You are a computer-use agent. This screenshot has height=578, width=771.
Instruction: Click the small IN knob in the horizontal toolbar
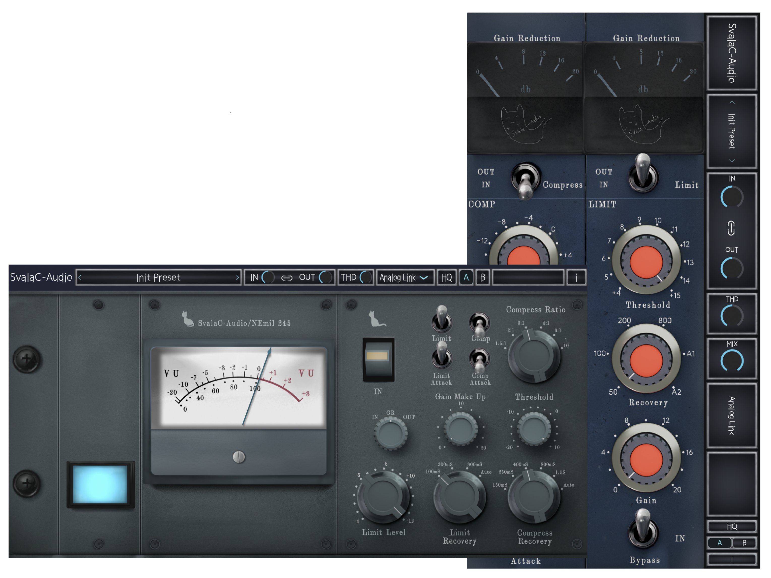[x=268, y=278]
